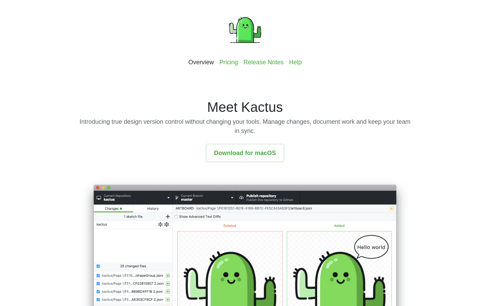
Task: Click the Download for macOS button
Action: (245, 153)
